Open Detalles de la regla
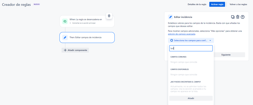Image resolution: width=253 pixels, height=105 pixels. [x=197, y=4]
